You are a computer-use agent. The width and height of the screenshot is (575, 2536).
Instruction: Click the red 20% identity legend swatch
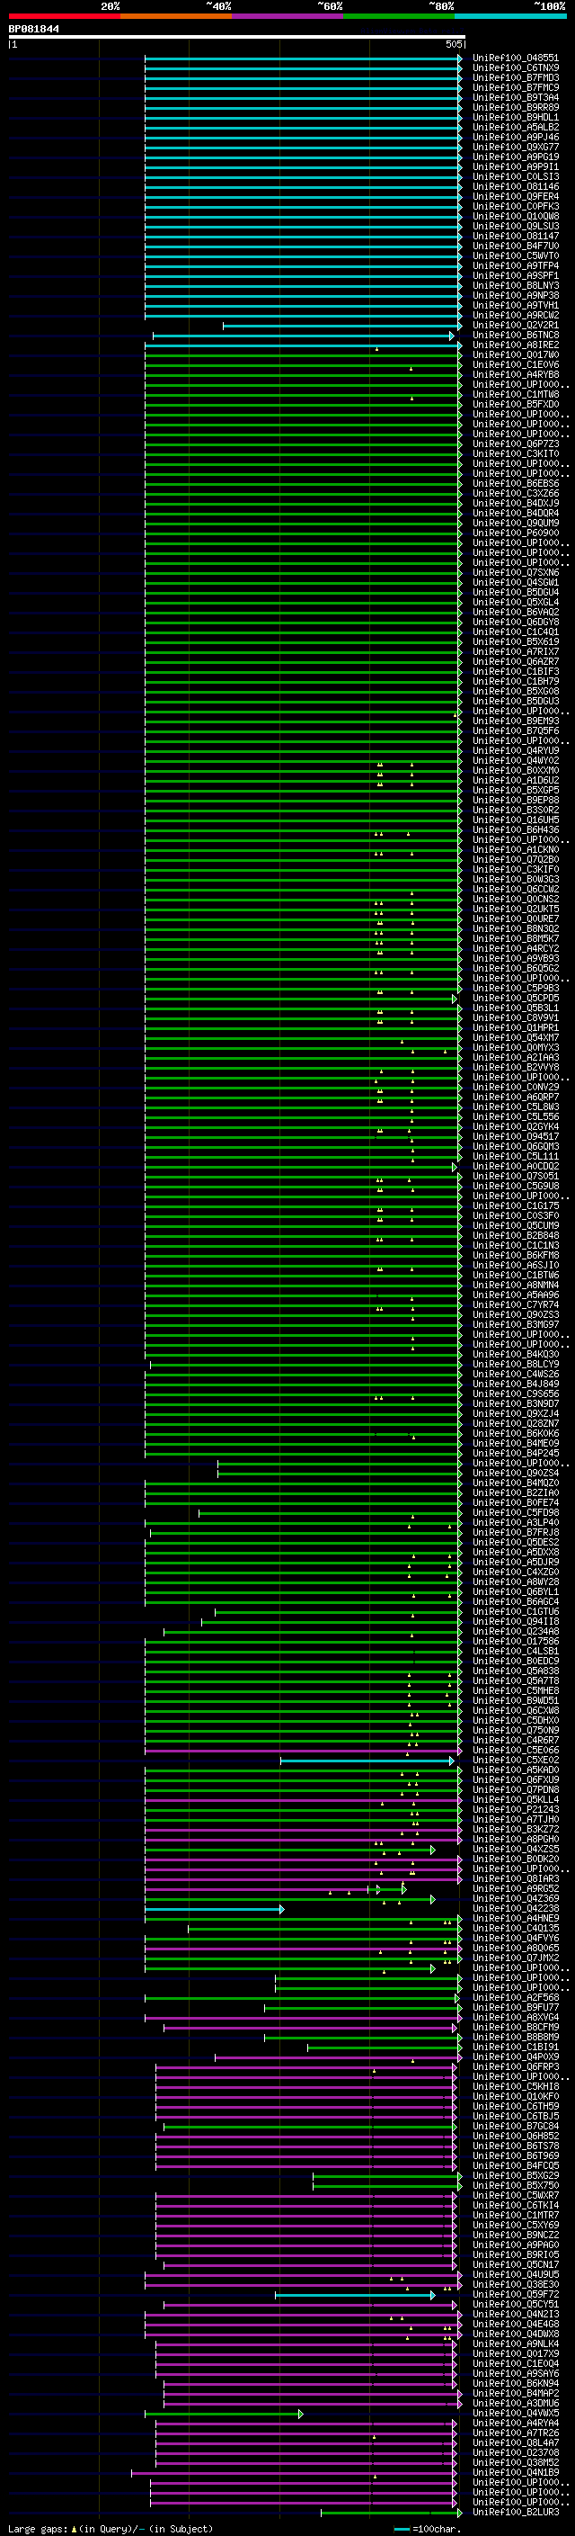coord(64,16)
